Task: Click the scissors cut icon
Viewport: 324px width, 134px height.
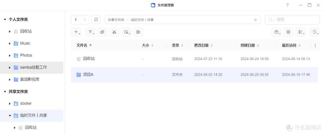Action: [x=114, y=32]
